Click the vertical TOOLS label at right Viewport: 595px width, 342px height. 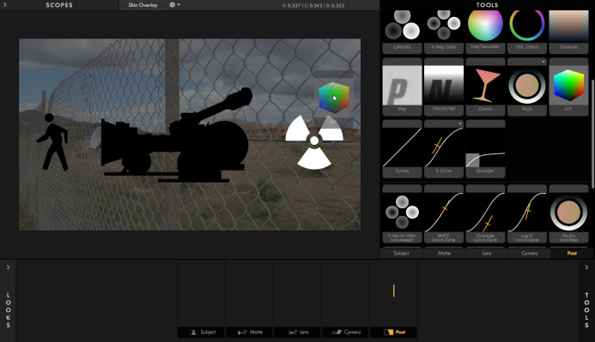pyautogui.click(x=586, y=310)
